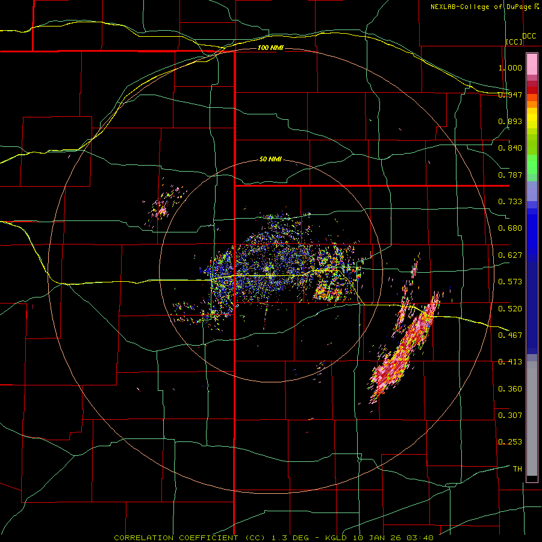Viewport: 542px width, 542px height.
Task: Click the DCC legend header
Action: [x=529, y=36]
